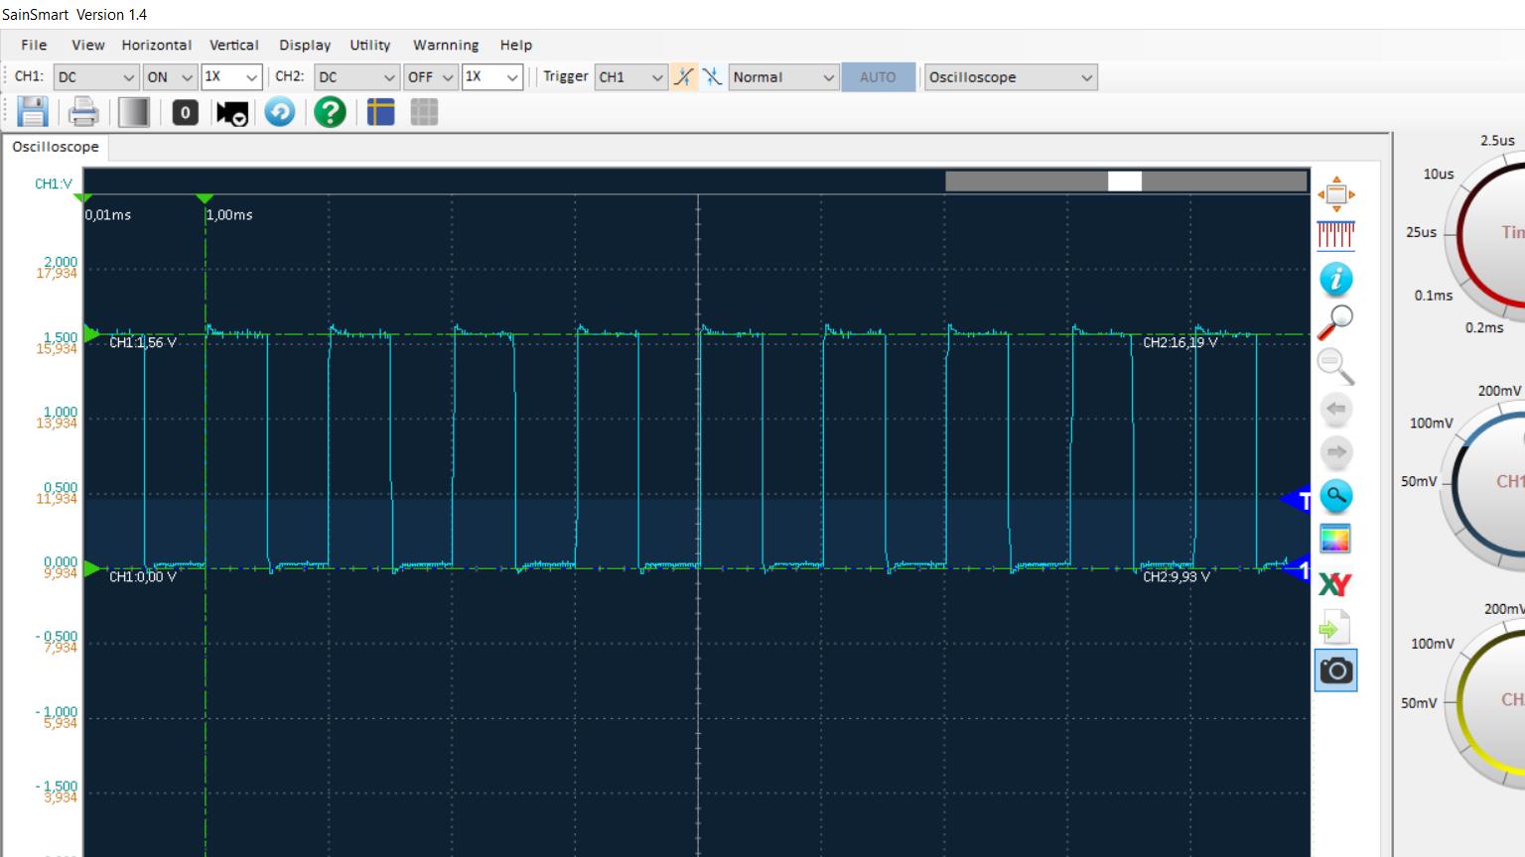The width and height of the screenshot is (1525, 857).
Task: Click the AUTO button
Action: coord(878,76)
